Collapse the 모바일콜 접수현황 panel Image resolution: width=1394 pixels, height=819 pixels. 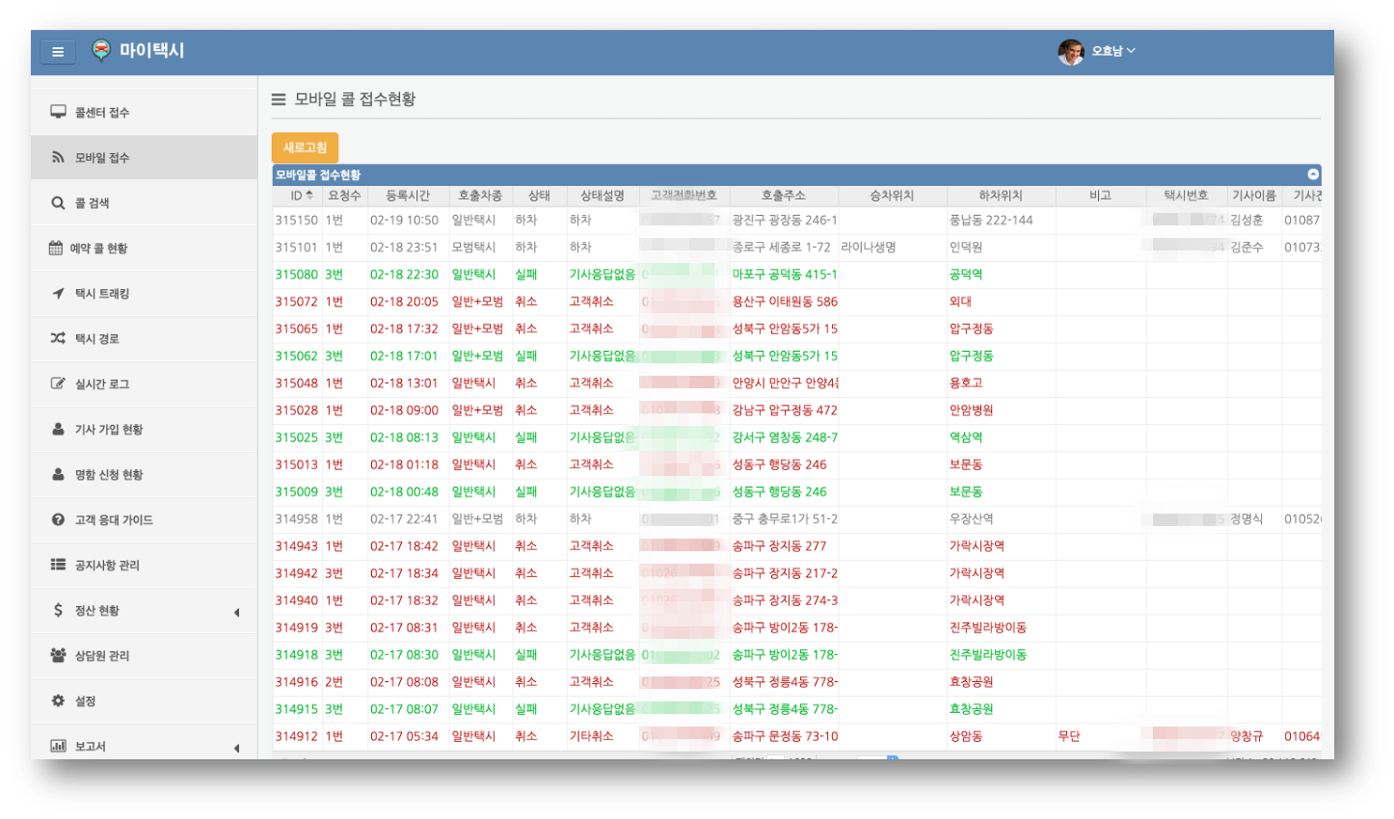tap(1313, 174)
